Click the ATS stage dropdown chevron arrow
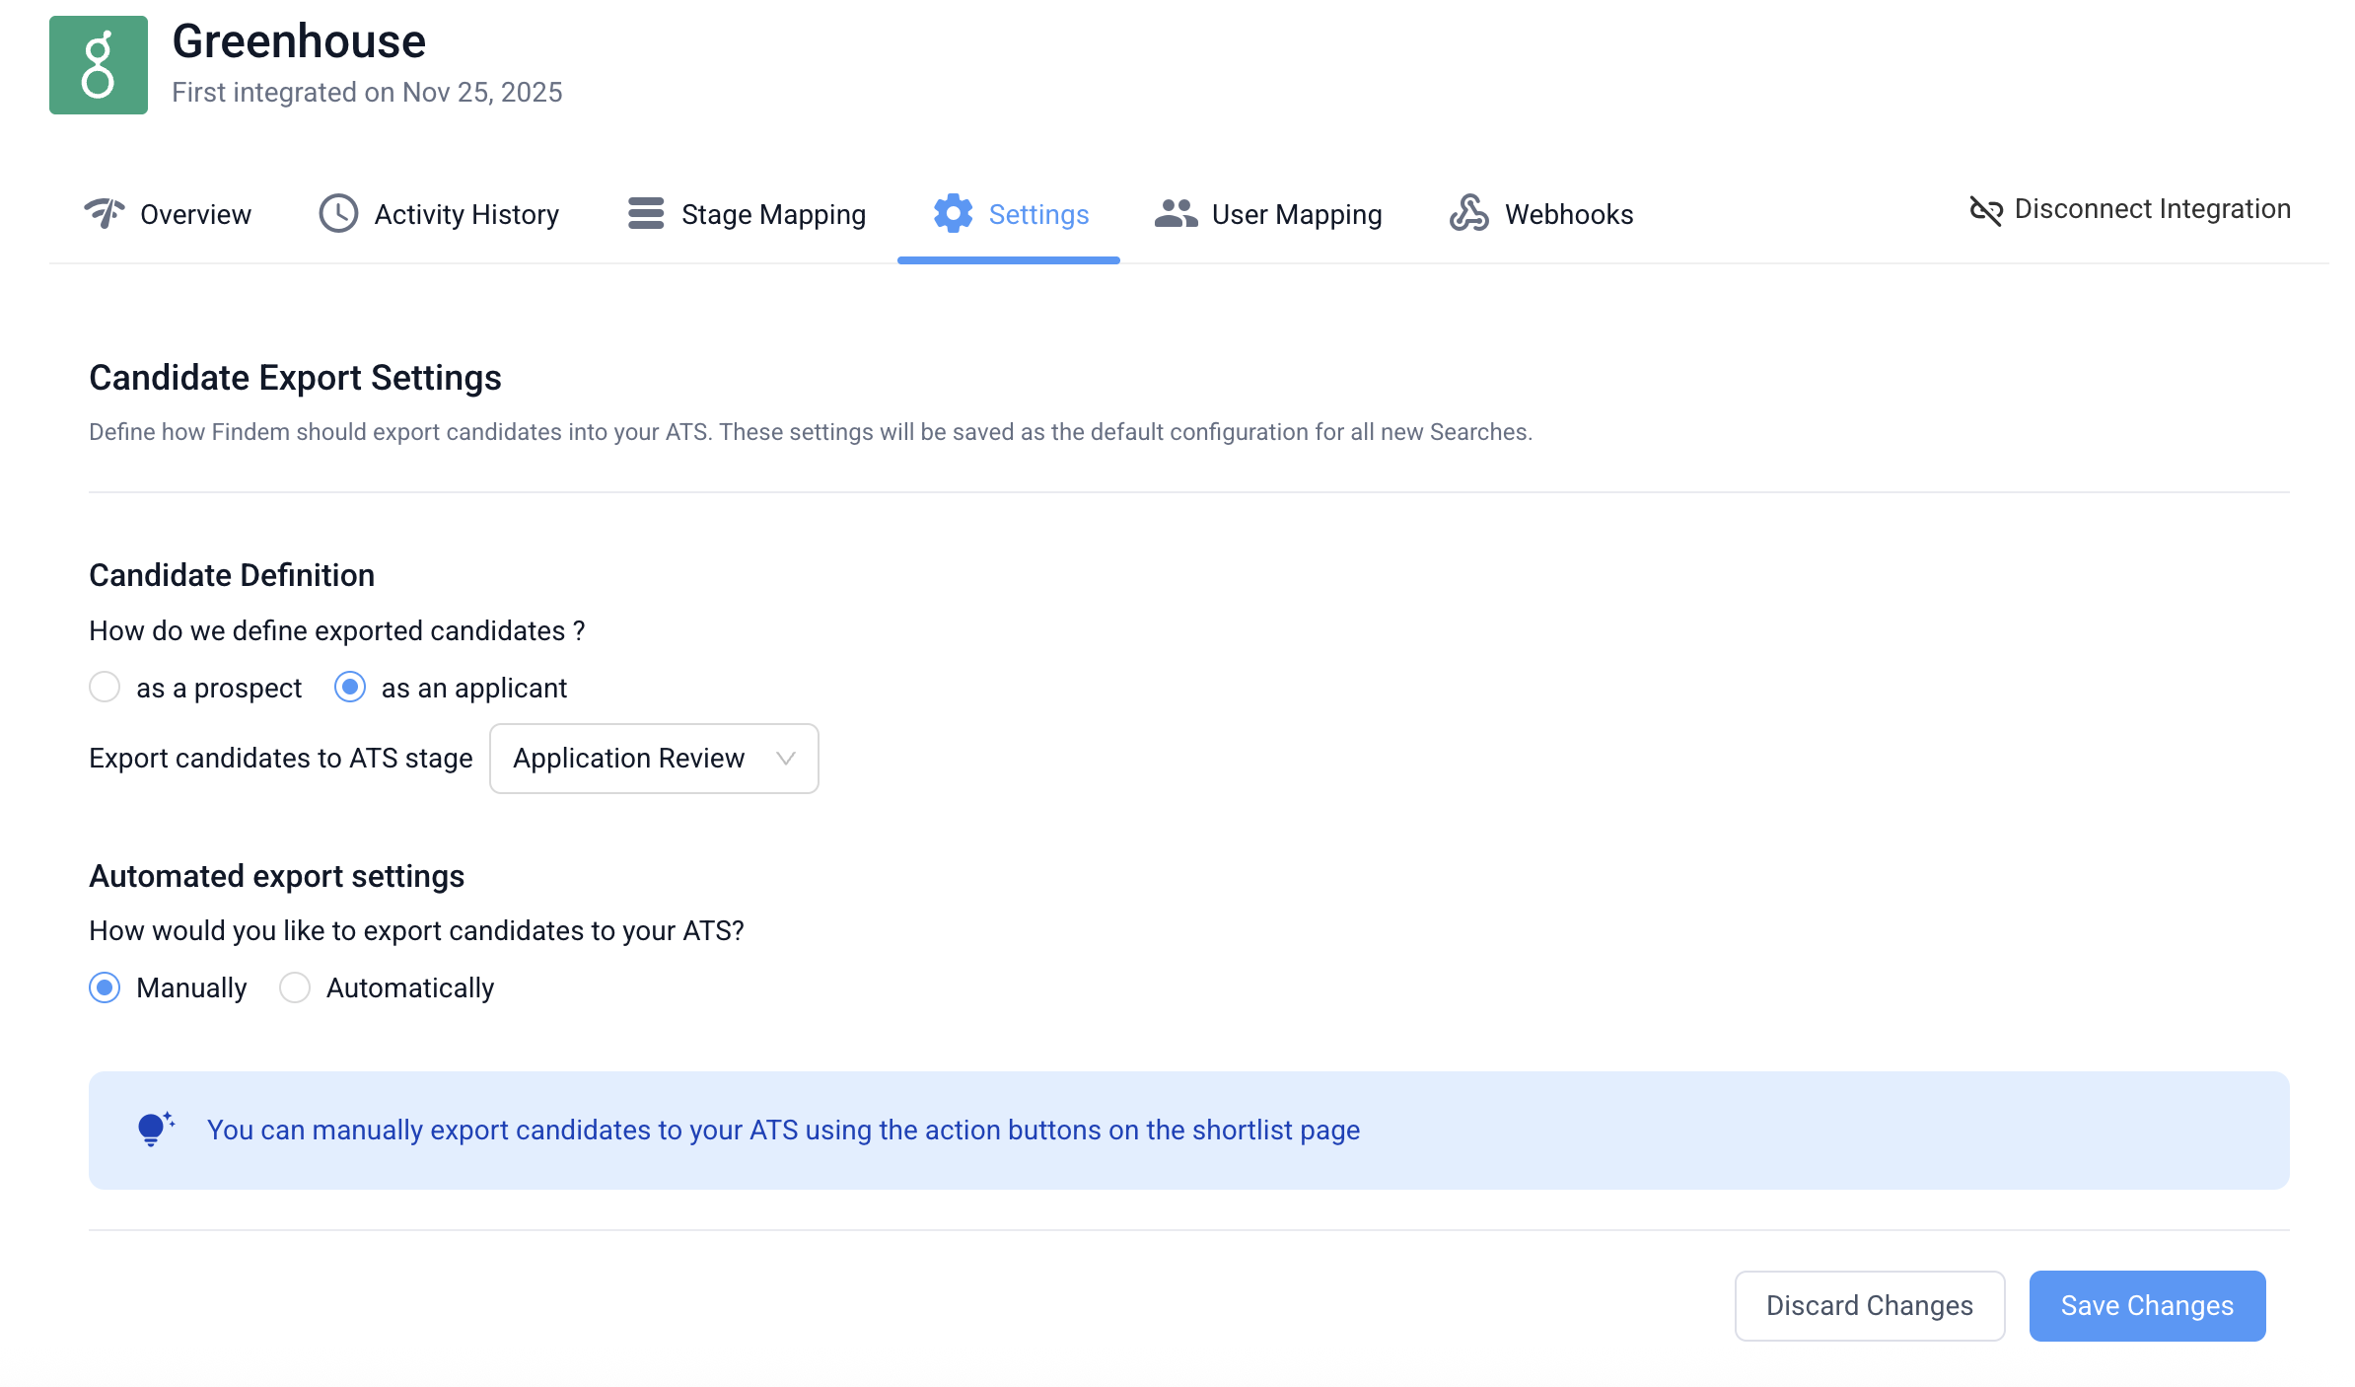 tap(786, 759)
